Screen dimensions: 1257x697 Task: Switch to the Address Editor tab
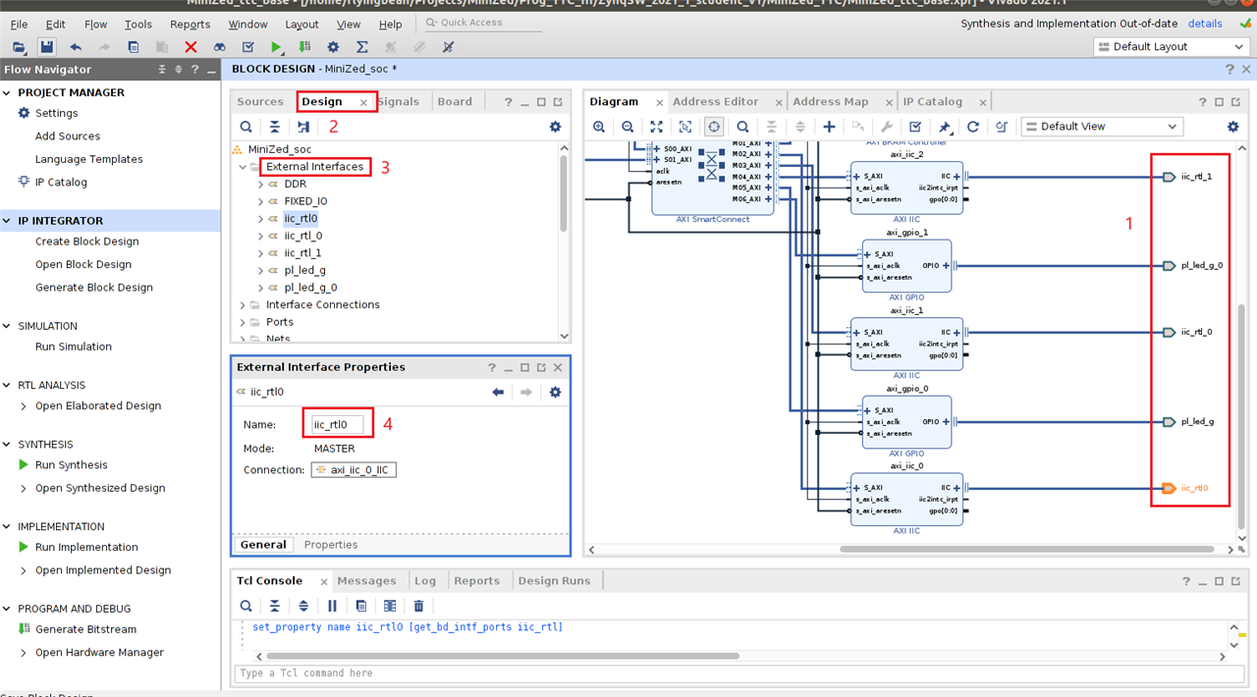tap(716, 101)
